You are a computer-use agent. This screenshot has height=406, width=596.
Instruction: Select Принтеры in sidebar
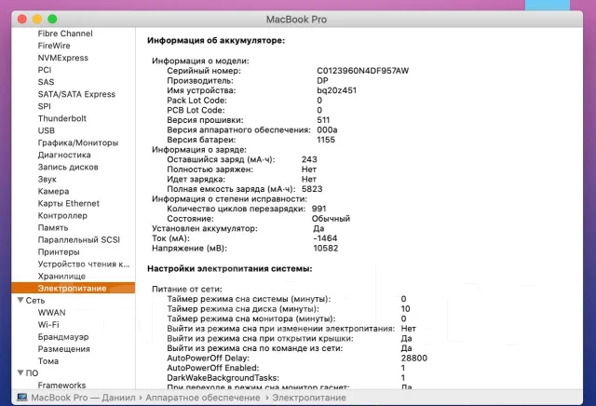click(59, 252)
